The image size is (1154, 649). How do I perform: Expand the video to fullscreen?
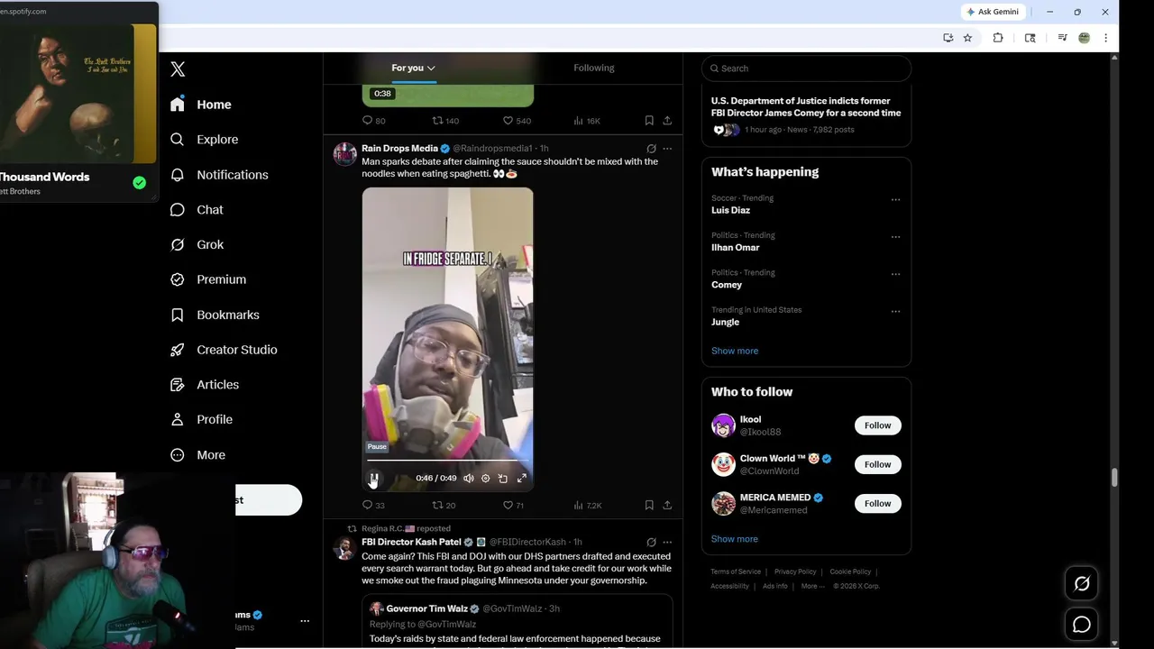(521, 479)
